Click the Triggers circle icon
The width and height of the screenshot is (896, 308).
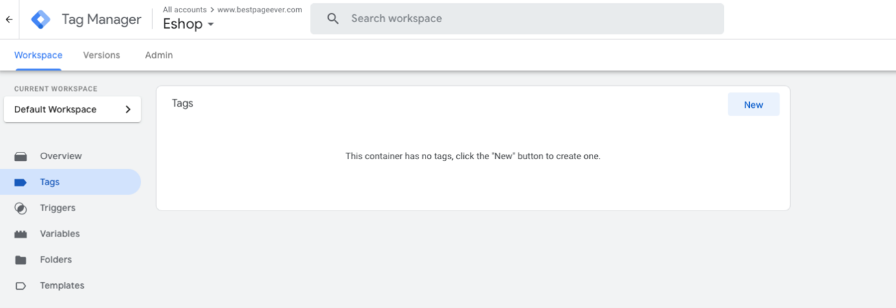coord(21,209)
